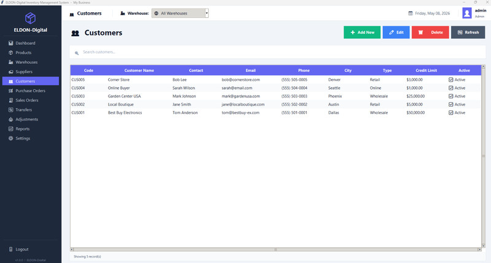Navigate to Suppliers
This screenshot has height=263, width=491.
(x=30, y=72)
